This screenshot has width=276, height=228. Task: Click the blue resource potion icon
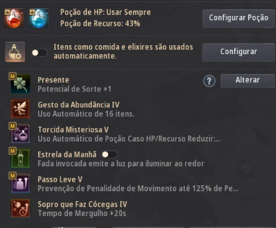click(39, 18)
